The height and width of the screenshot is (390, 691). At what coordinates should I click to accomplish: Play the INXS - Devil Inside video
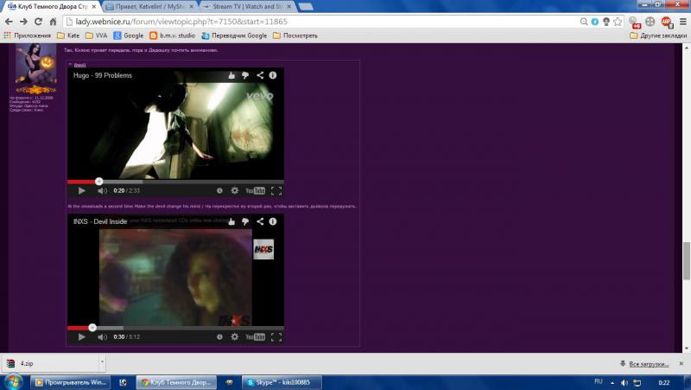82,336
